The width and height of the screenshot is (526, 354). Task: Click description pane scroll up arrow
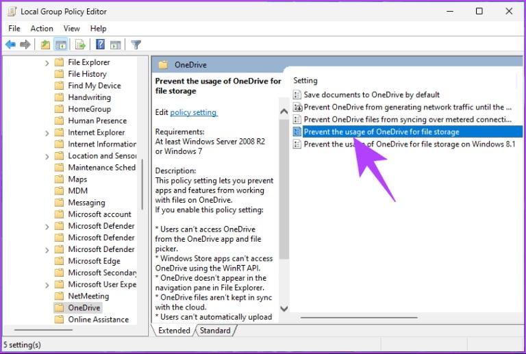[x=284, y=112]
